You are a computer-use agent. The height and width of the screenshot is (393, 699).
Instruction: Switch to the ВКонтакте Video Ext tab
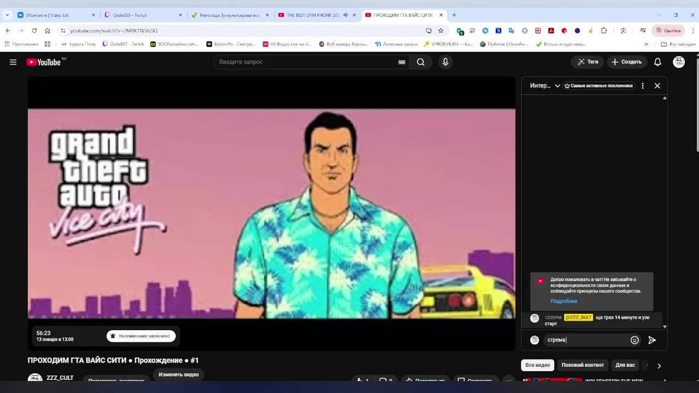[x=54, y=15]
